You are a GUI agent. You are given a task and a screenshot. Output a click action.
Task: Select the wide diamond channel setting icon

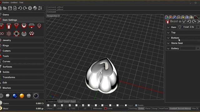coord(32,26)
